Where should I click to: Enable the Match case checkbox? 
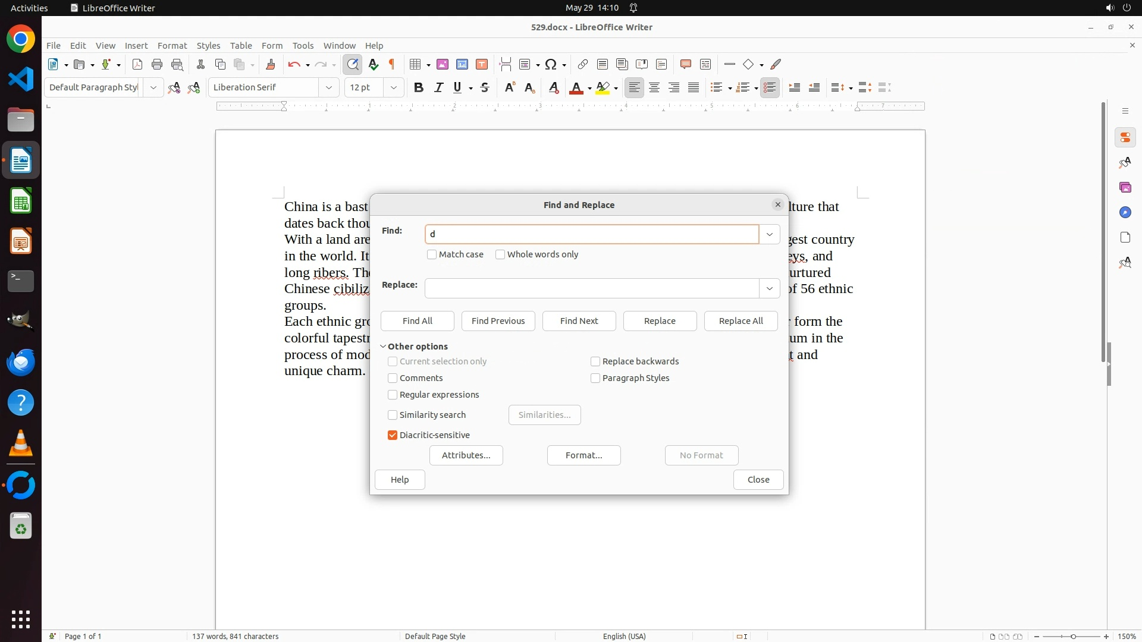point(432,254)
